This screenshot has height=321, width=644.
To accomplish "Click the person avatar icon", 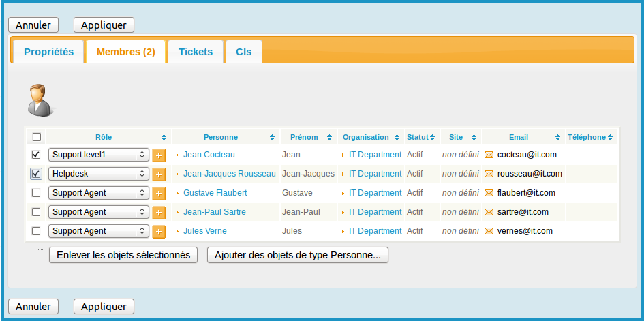I will [x=40, y=100].
